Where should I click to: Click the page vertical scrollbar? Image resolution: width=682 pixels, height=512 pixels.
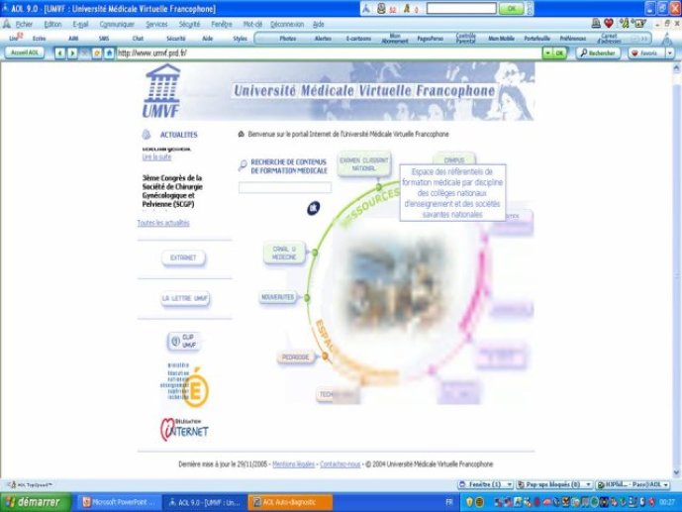tap(676, 269)
